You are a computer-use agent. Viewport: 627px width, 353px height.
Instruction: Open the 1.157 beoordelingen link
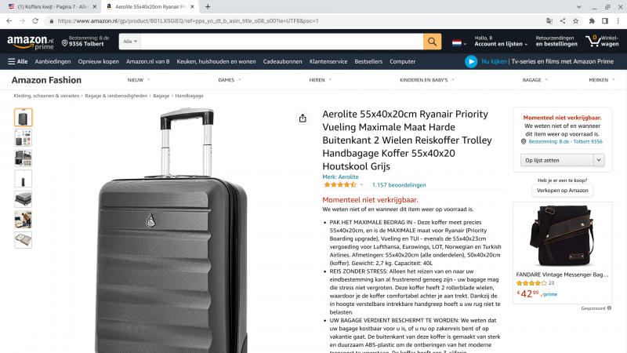click(399, 185)
